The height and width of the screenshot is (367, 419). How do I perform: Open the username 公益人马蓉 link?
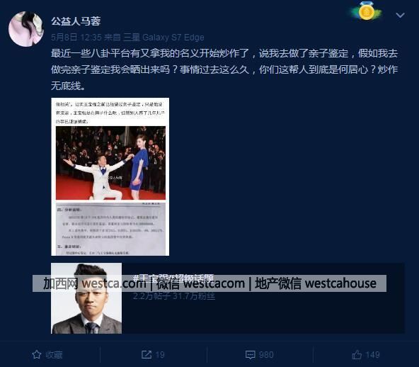(x=76, y=21)
